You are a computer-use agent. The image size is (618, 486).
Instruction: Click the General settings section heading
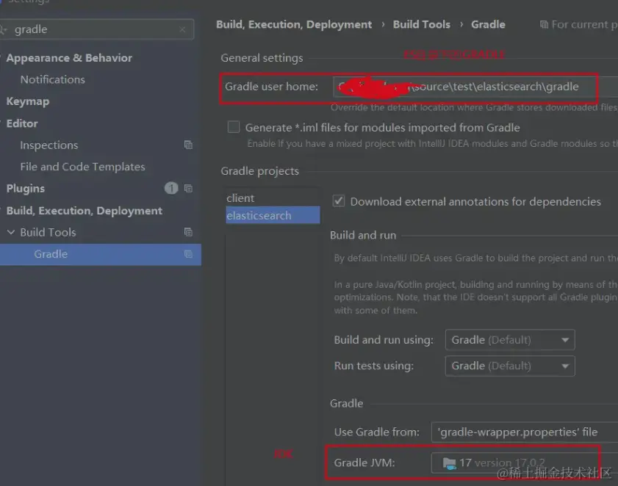[262, 58]
